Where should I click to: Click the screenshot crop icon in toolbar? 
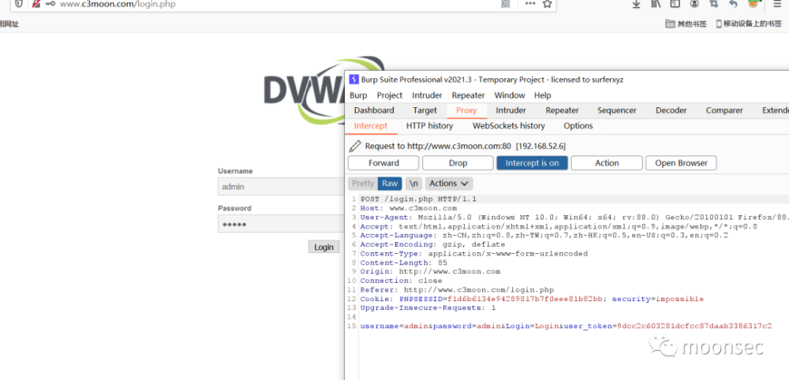713,4
